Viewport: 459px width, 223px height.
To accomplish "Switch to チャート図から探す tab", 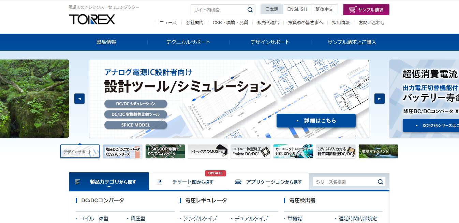I will (x=189, y=182).
